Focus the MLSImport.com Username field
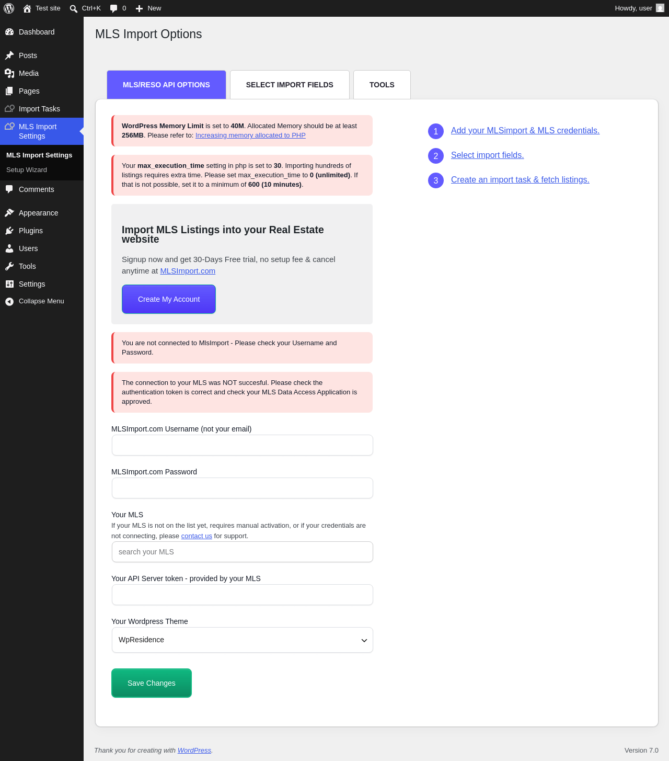The width and height of the screenshot is (669, 761). click(243, 445)
